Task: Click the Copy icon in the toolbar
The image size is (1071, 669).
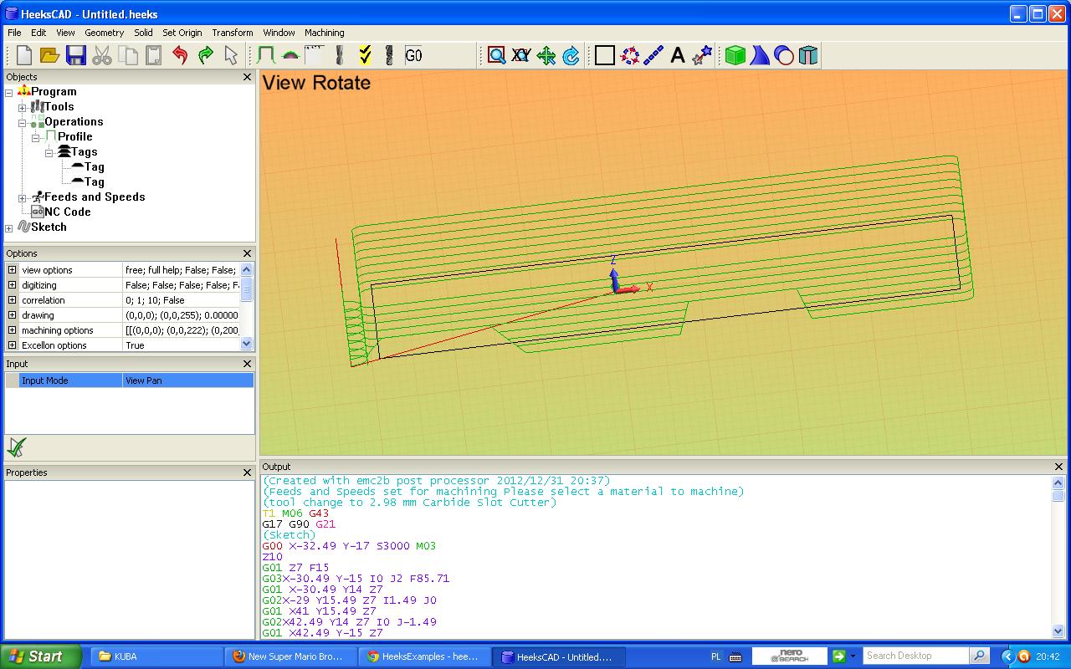Action: [128, 55]
